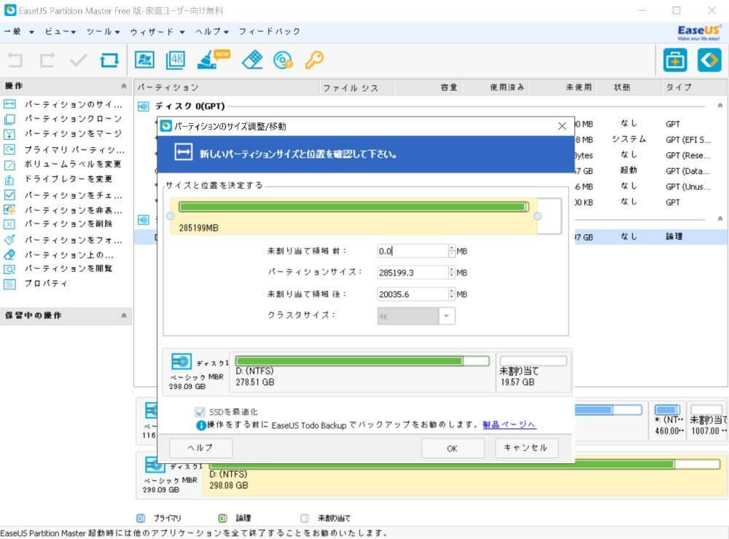This screenshot has width=729, height=539.
Task: Select 'パーティションのサイズ...' in the sidebar
Action: pos(74,104)
